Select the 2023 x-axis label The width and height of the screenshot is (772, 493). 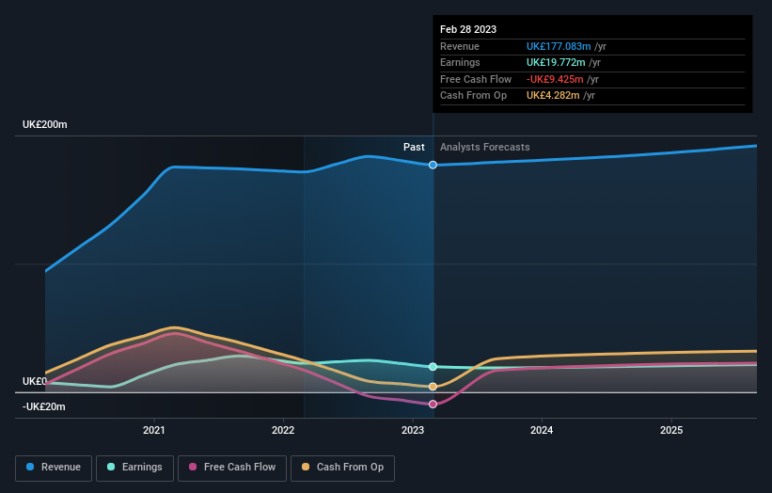pos(413,431)
